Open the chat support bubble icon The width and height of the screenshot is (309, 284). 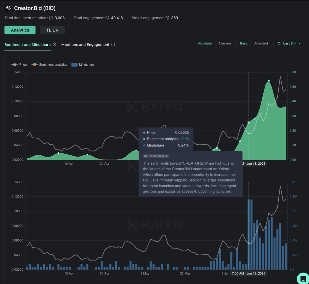[303, 279]
